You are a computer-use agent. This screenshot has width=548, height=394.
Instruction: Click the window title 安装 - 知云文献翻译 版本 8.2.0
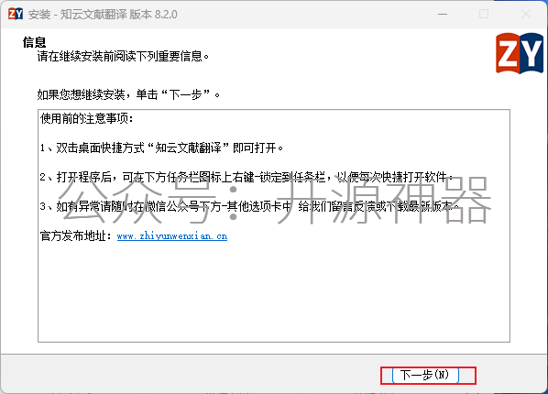click(x=103, y=15)
